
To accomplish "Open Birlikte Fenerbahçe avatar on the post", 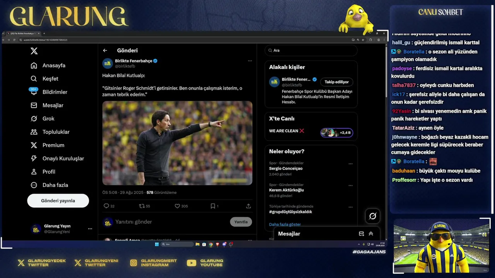I will (x=108, y=63).
